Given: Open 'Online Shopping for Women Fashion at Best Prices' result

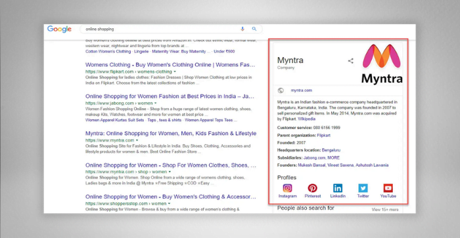Looking at the screenshot, I should click(170, 96).
